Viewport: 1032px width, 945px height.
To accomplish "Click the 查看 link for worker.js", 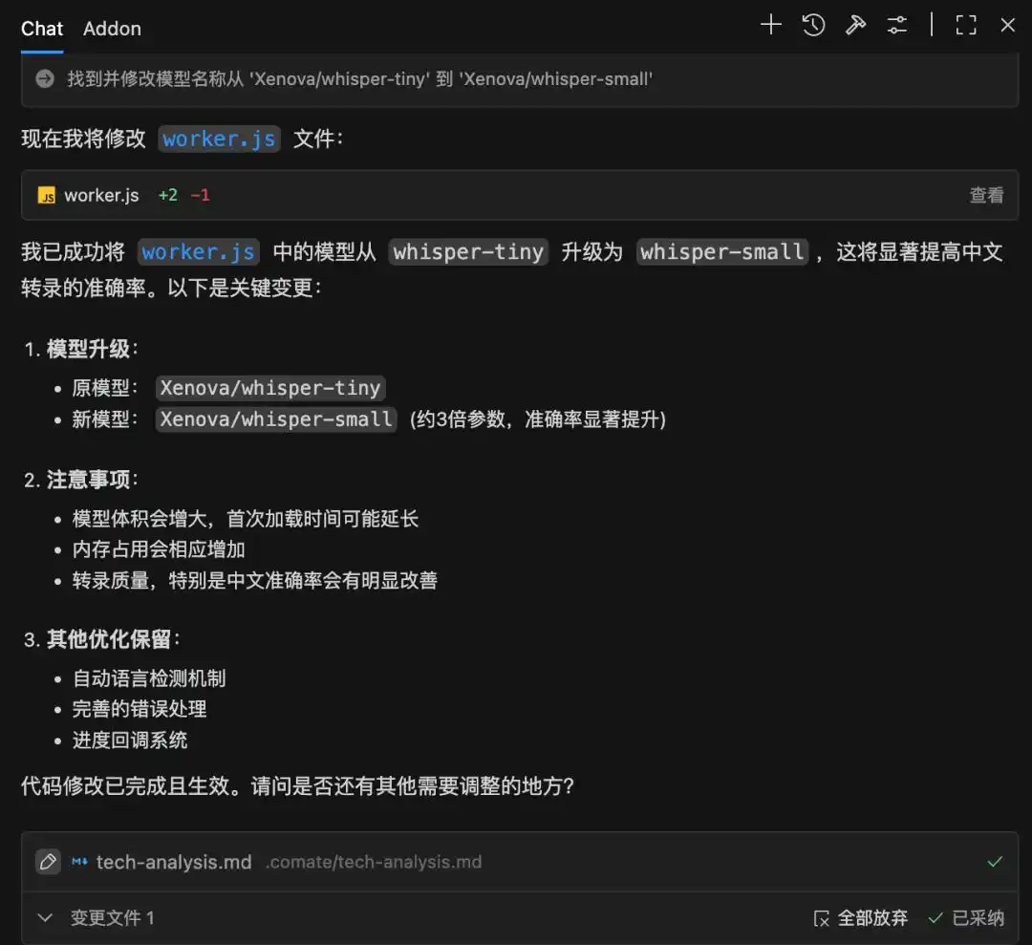I will (x=986, y=195).
